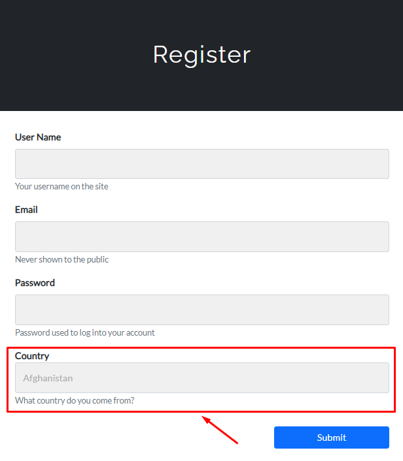The height and width of the screenshot is (461, 403).
Task: Click the "User Name" label
Action: point(38,137)
